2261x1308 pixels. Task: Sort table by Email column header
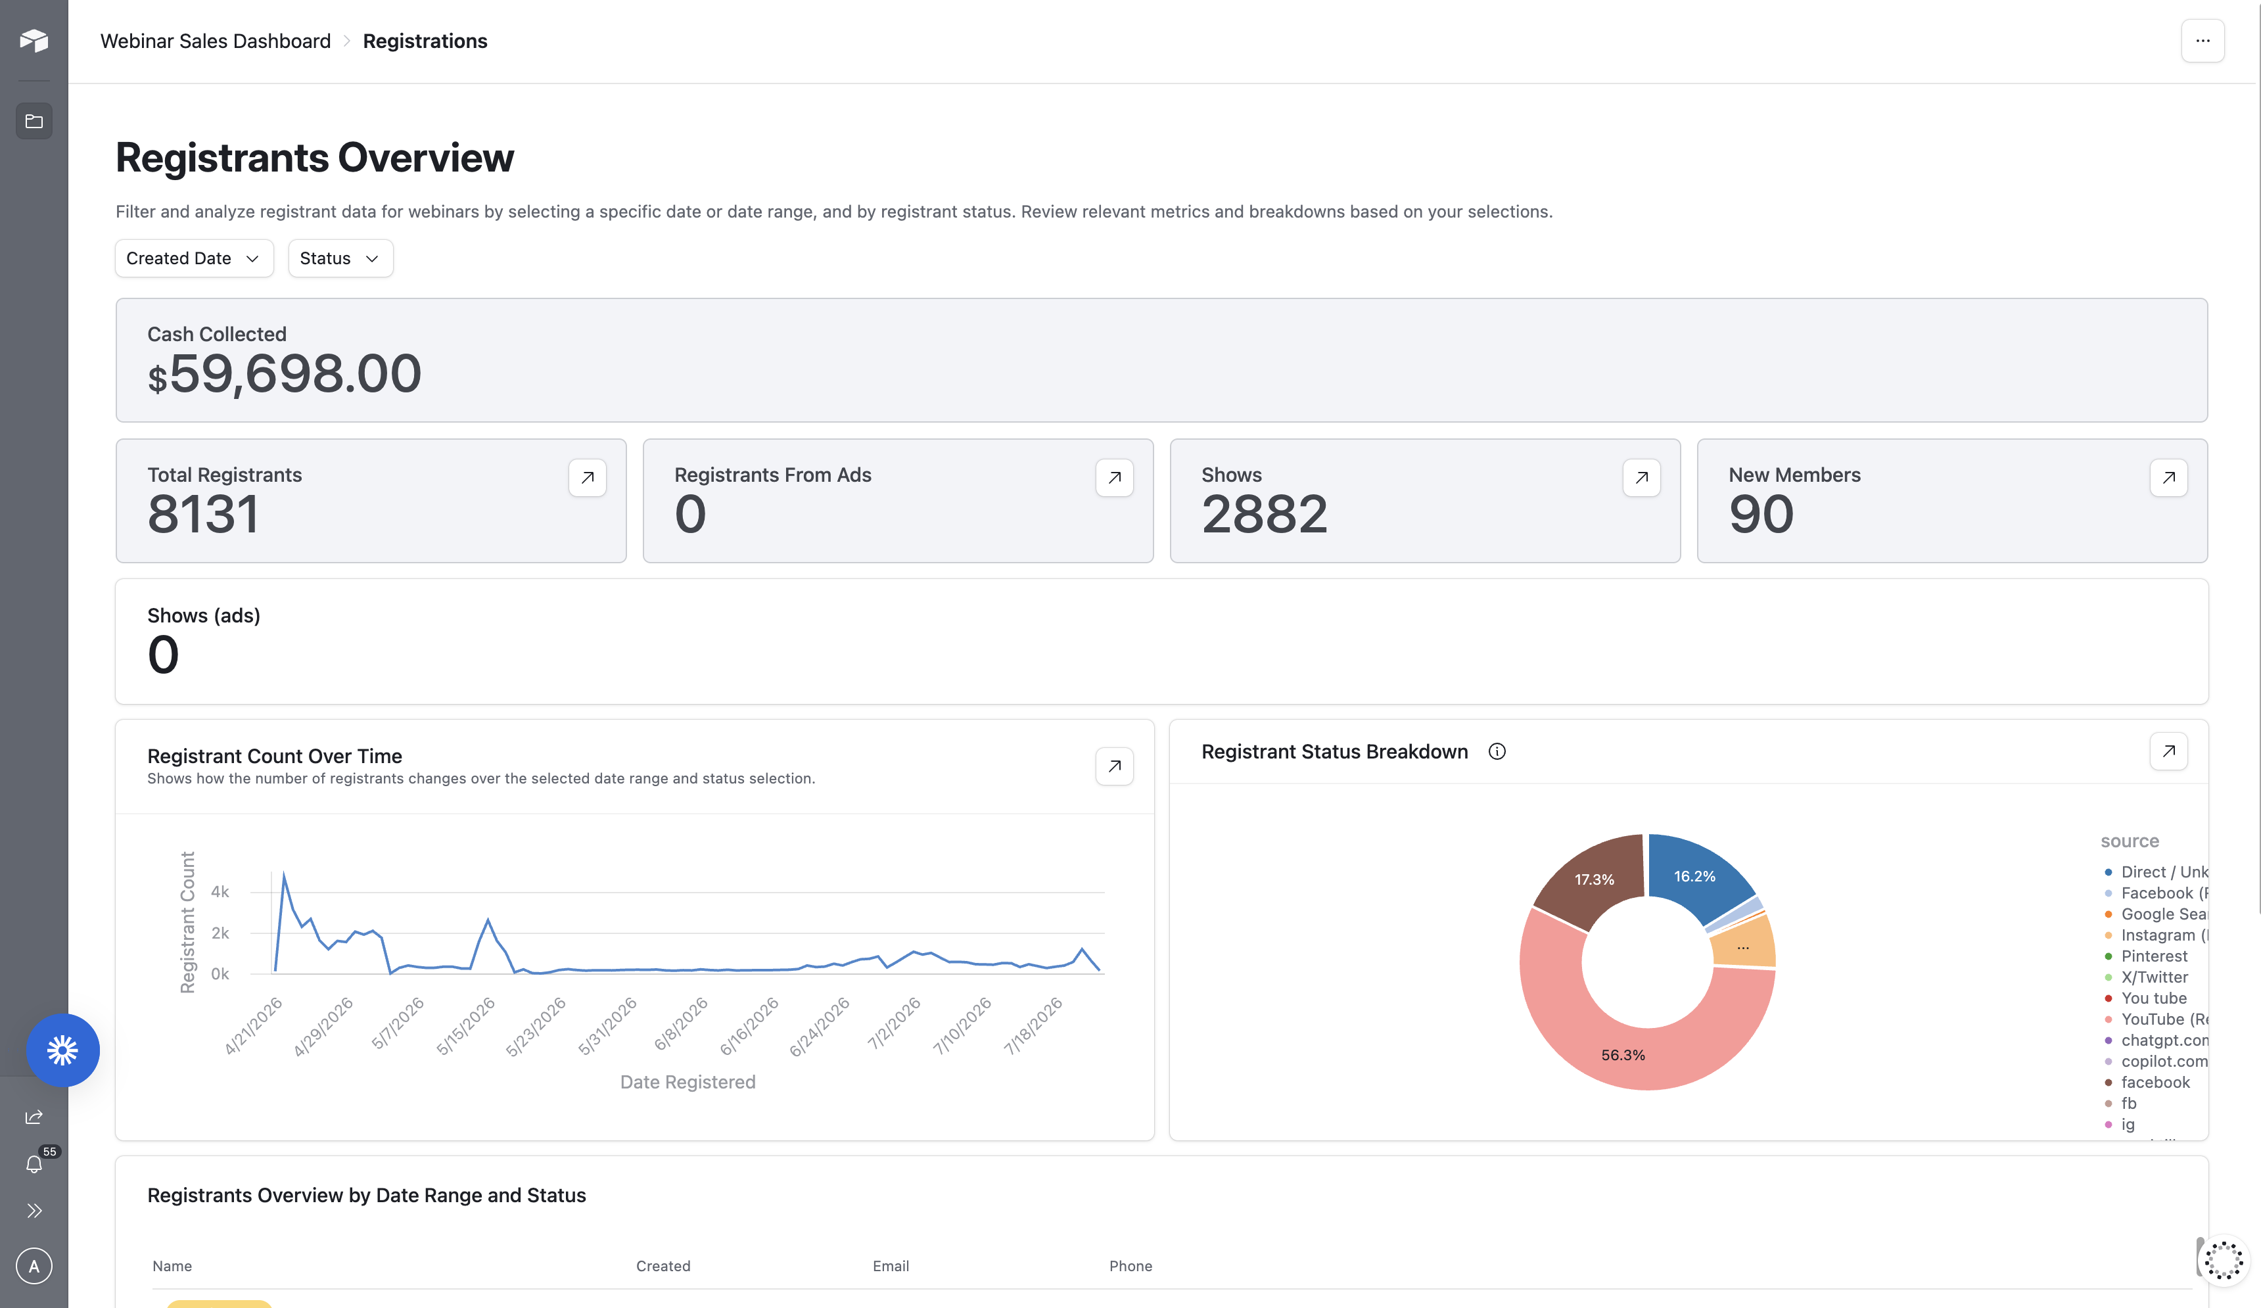(891, 1266)
